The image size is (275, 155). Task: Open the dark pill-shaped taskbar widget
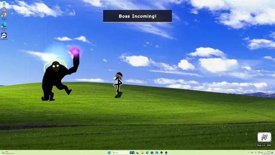point(132,152)
